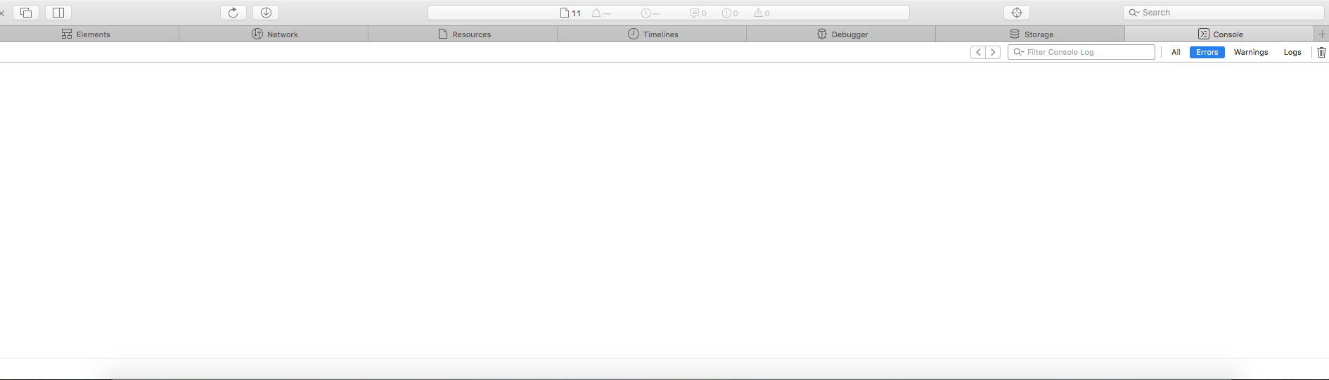The width and height of the screenshot is (1329, 380).
Task: Select the Console tab
Action: (1220, 34)
